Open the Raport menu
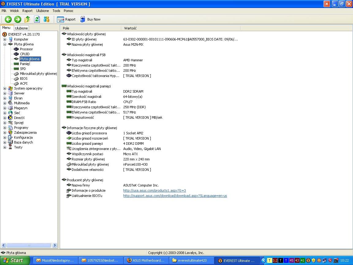The image size is (353, 265). click(x=27, y=11)
